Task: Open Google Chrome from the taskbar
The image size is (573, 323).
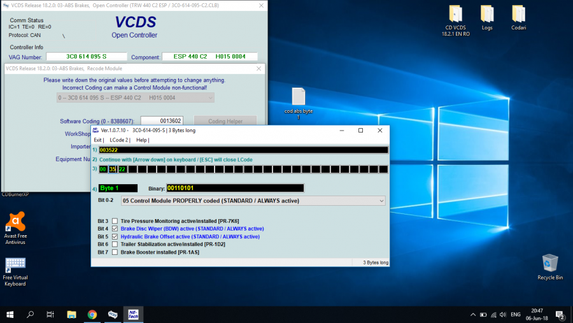Action: point(92,314)
